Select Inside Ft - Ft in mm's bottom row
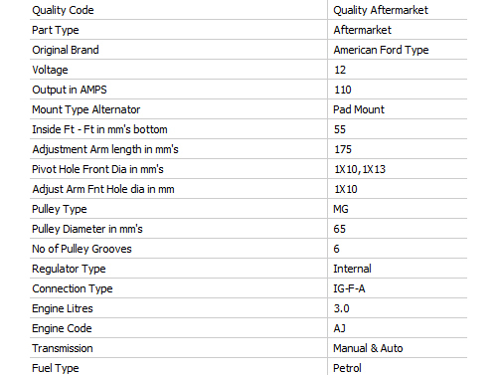Viewport: 498px width, 375px height. (x=249, y=129)
